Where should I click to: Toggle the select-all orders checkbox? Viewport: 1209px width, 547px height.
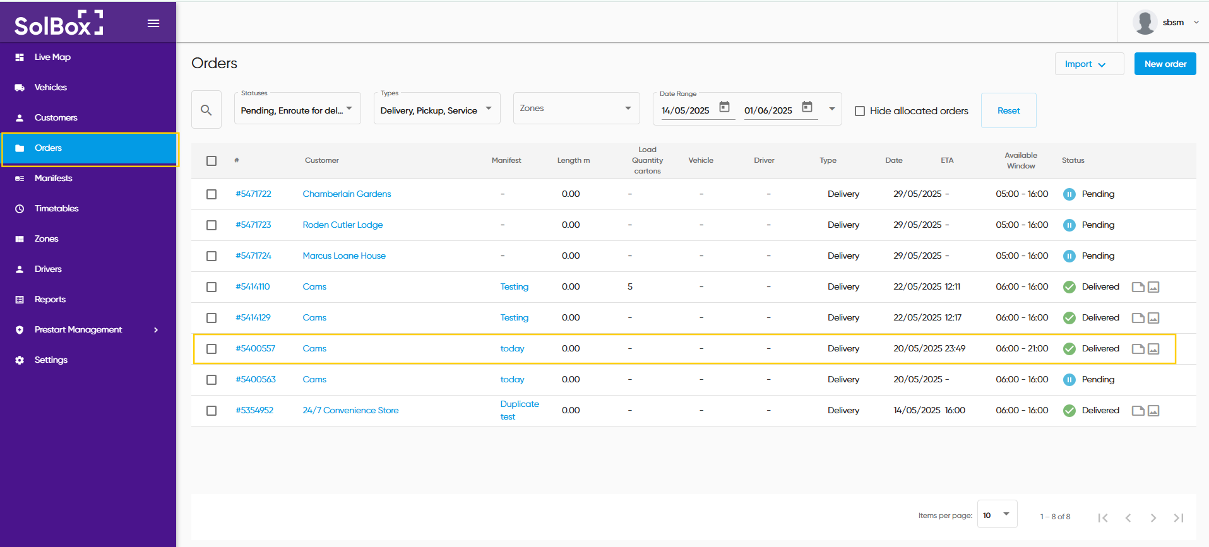click(x=211, y=161)
